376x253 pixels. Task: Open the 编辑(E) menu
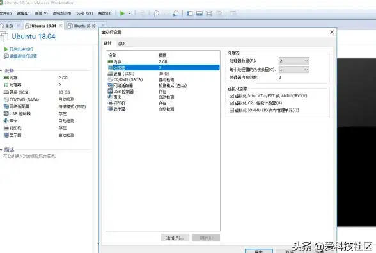23,13
